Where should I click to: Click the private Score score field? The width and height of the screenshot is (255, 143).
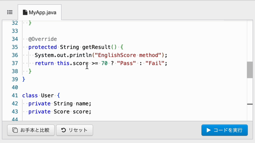(60, 112)
